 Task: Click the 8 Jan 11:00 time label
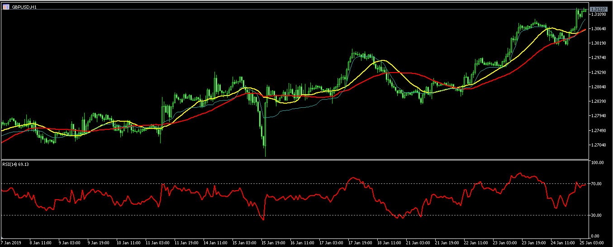click(x=41, y=242)
